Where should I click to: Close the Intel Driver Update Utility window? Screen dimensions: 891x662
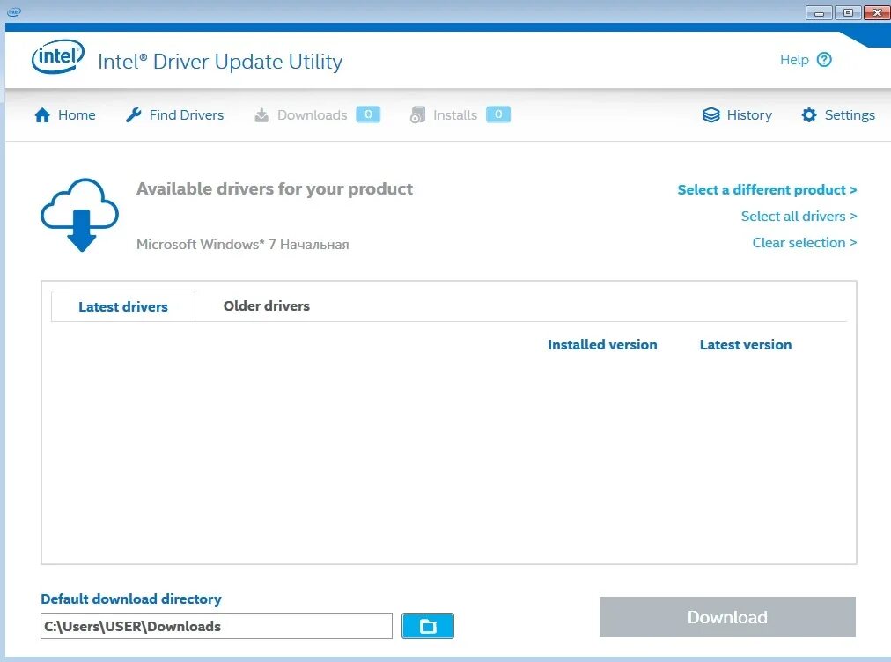[877, 12]
